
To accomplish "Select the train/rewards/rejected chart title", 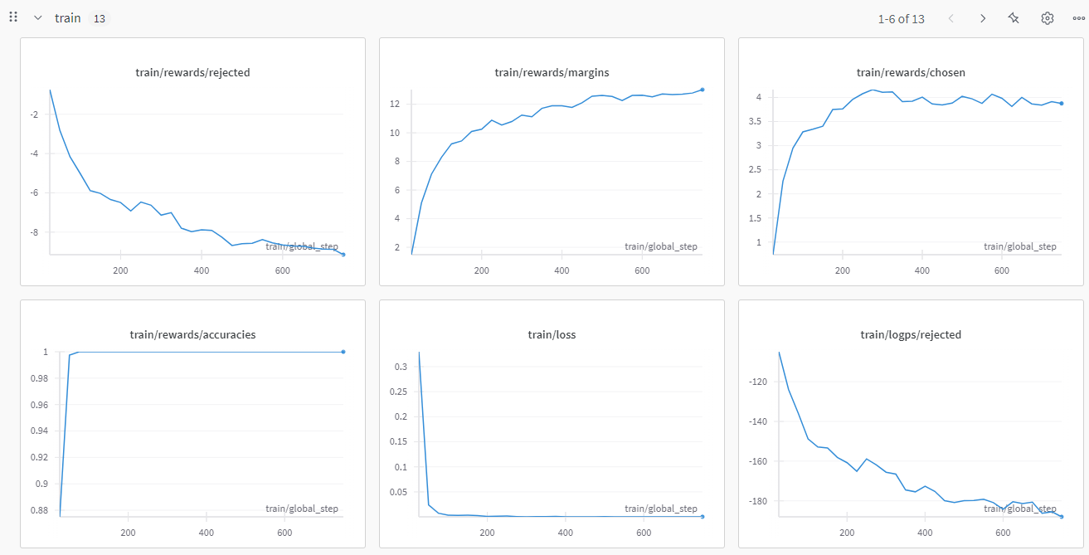I will point(192,72).
